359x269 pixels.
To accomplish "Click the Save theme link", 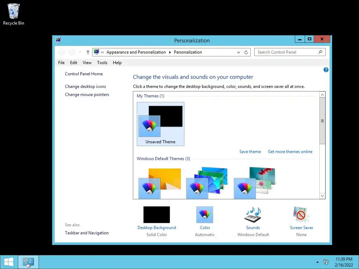I will pos(250,152).
